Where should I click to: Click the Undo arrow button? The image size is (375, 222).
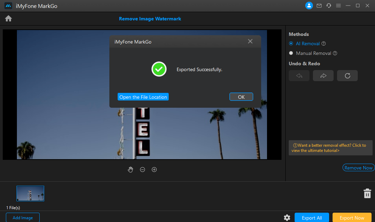pyautogui.click(x=299, y=76)
